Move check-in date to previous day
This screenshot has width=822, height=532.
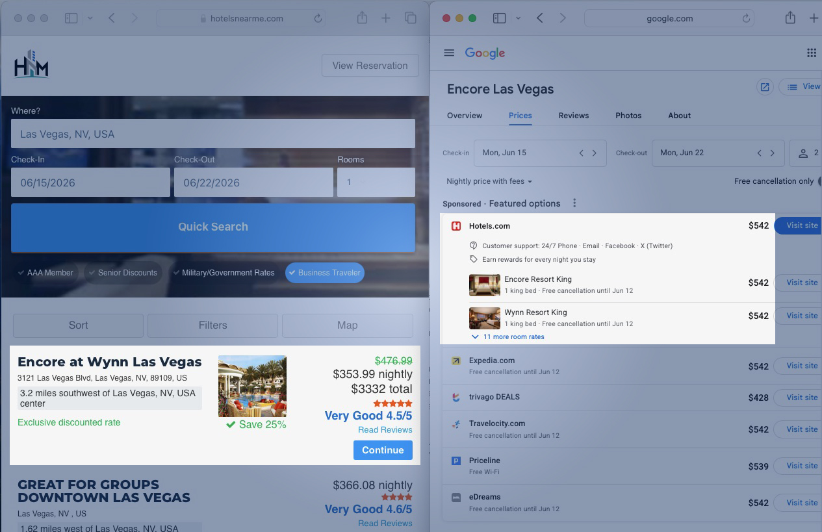(582, 153)
